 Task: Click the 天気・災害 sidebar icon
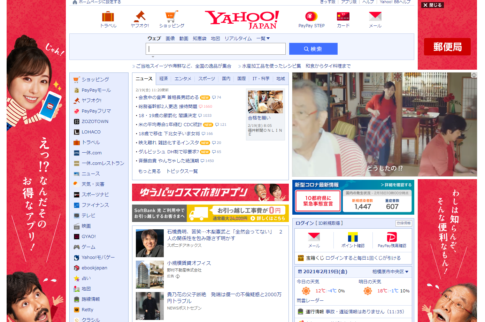77,184
